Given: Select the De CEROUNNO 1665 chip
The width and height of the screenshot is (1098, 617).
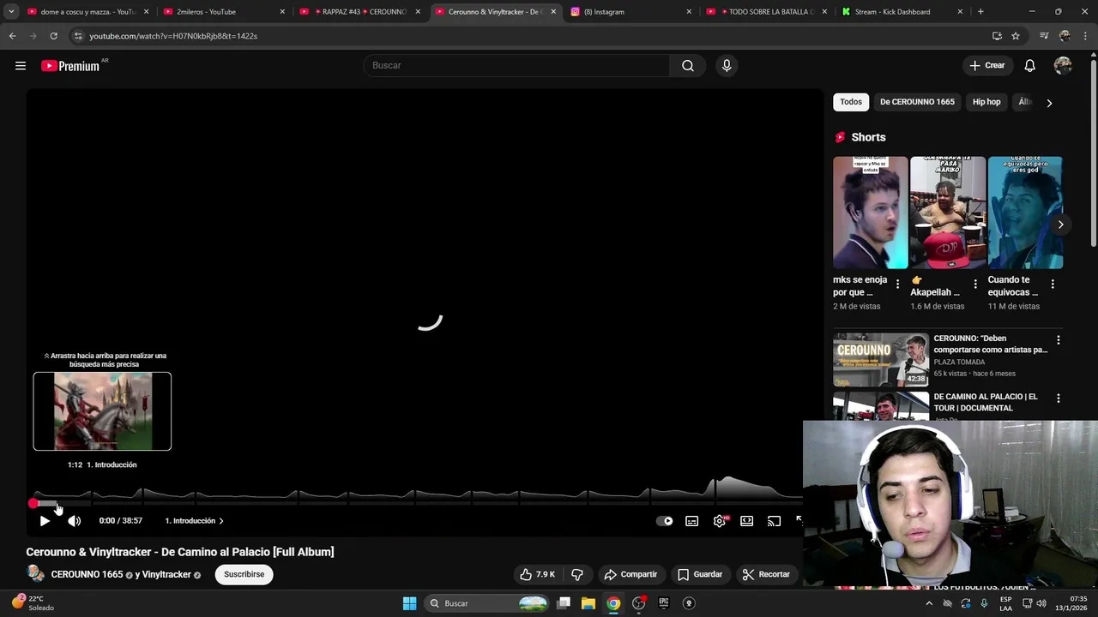Looking at the screenshot, I should (917, 102).
